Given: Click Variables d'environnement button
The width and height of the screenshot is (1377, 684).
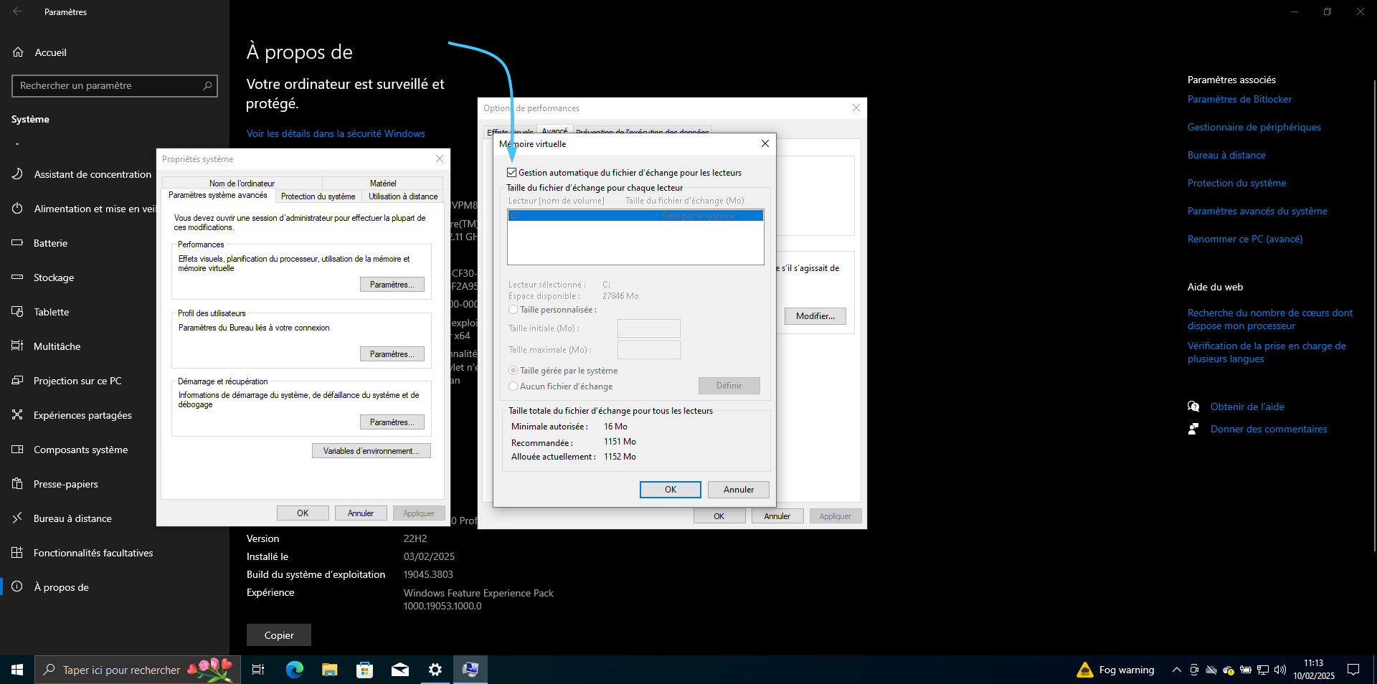Looking at the screenshot, I should click(x=371, y=451).
